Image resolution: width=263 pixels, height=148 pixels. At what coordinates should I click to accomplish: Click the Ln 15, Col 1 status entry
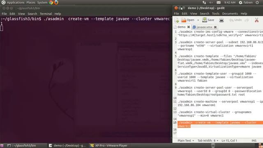pos(229,141)
